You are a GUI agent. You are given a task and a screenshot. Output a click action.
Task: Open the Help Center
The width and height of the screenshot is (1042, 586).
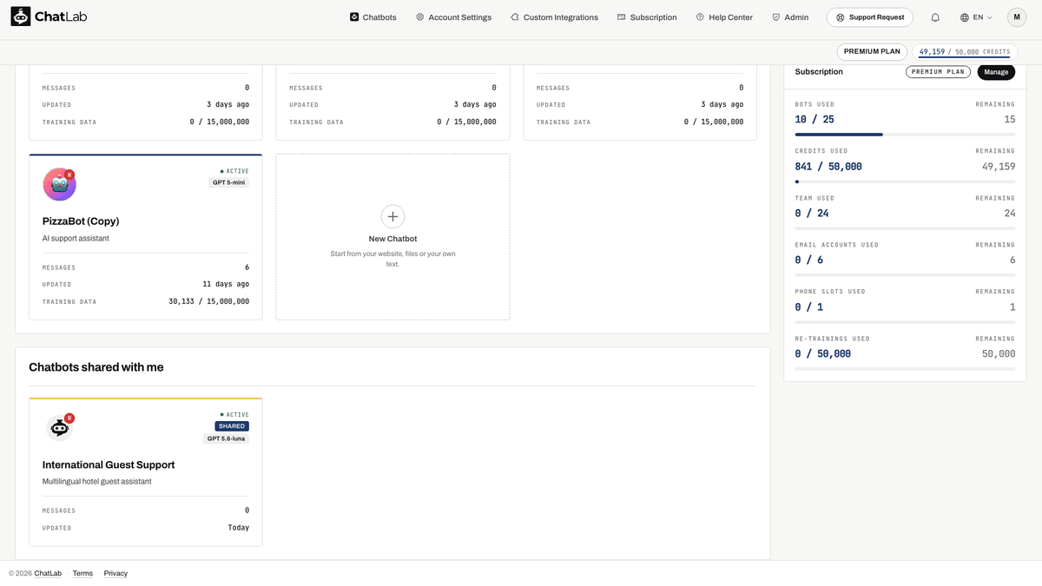tap(724, 17)
